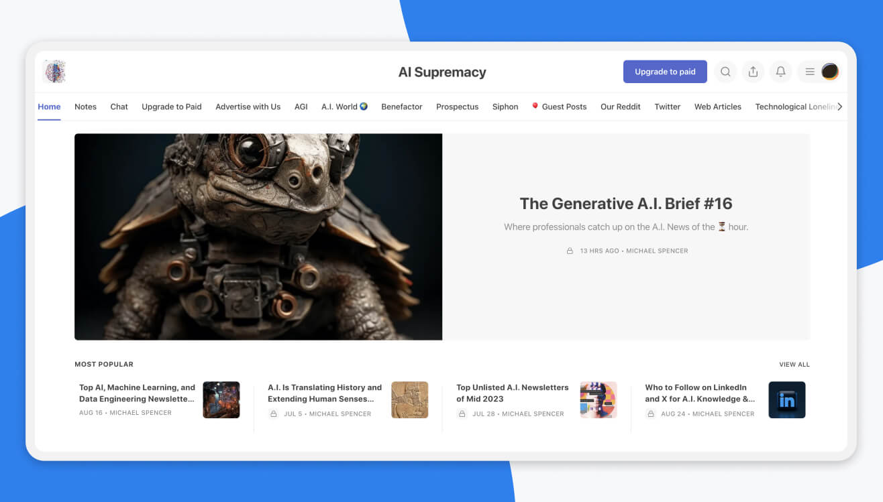Select the Home tab
This screenshot has height=502, width=883.
click(x=49, y=107)
